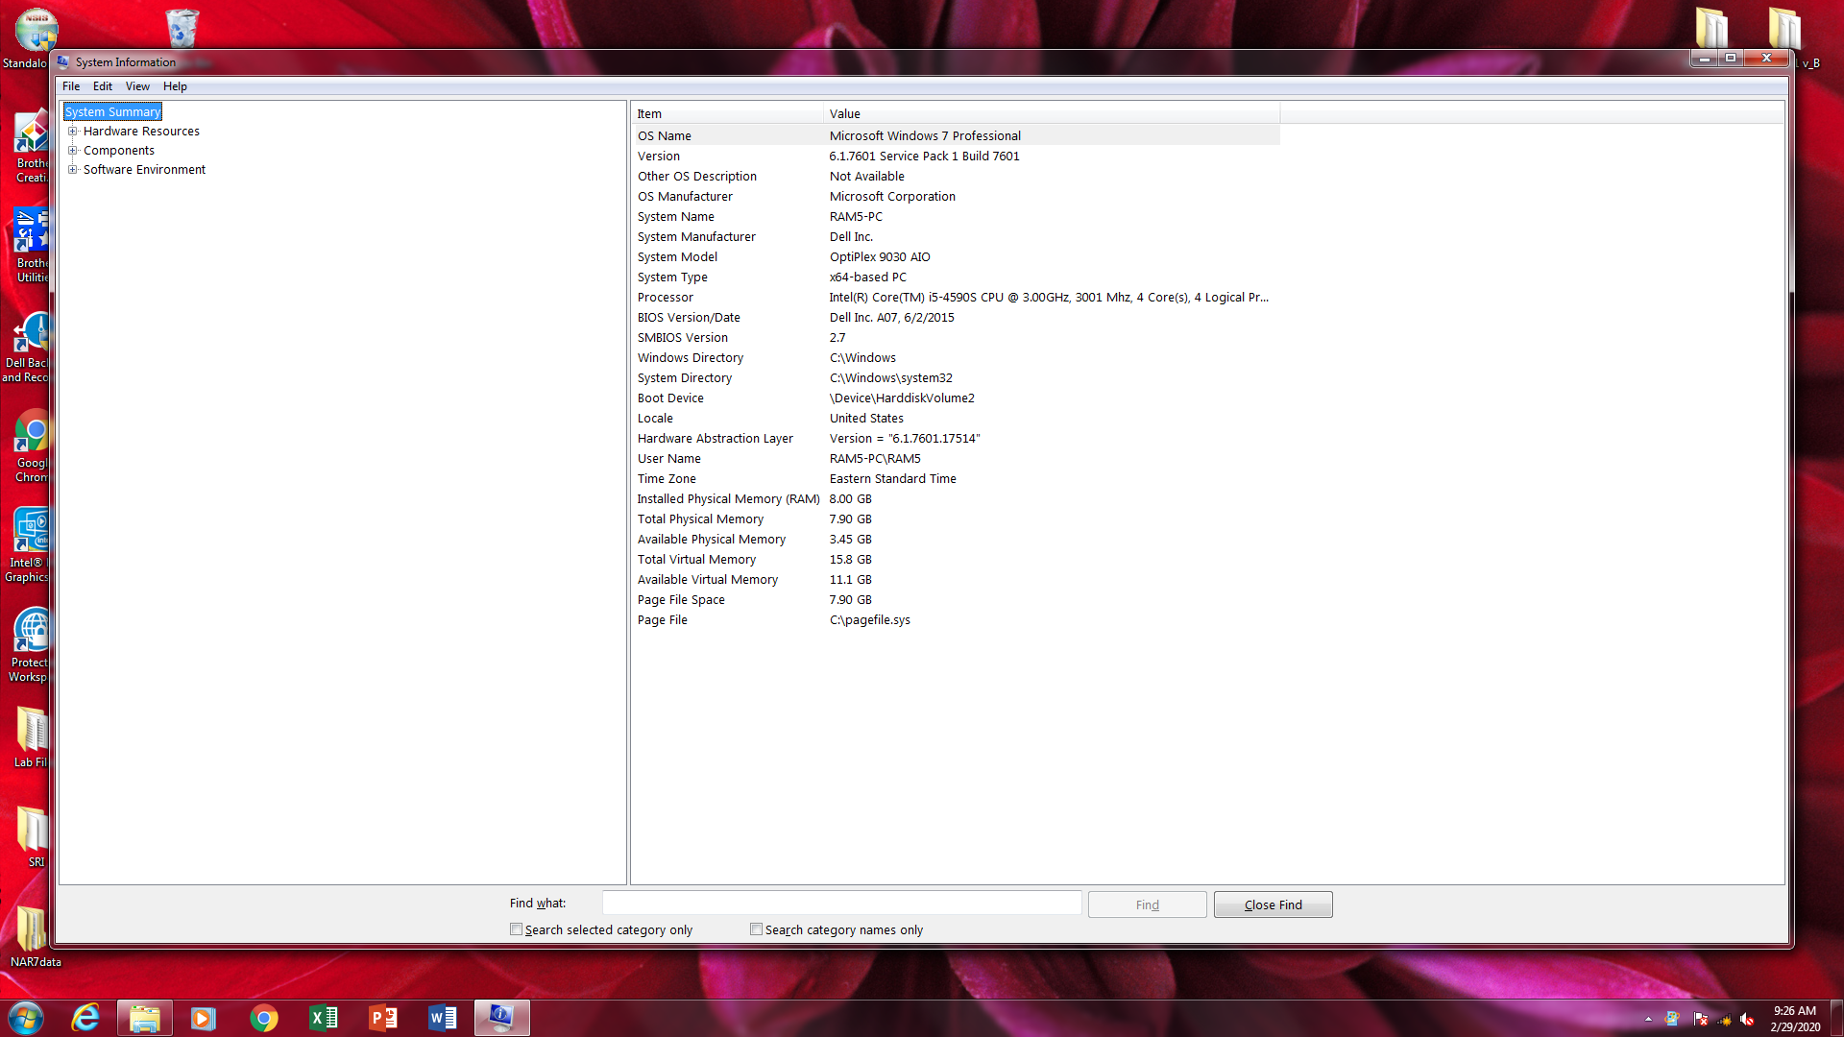Show hidden tray icons arrow
1844x1037 pixels.
1648,1019
